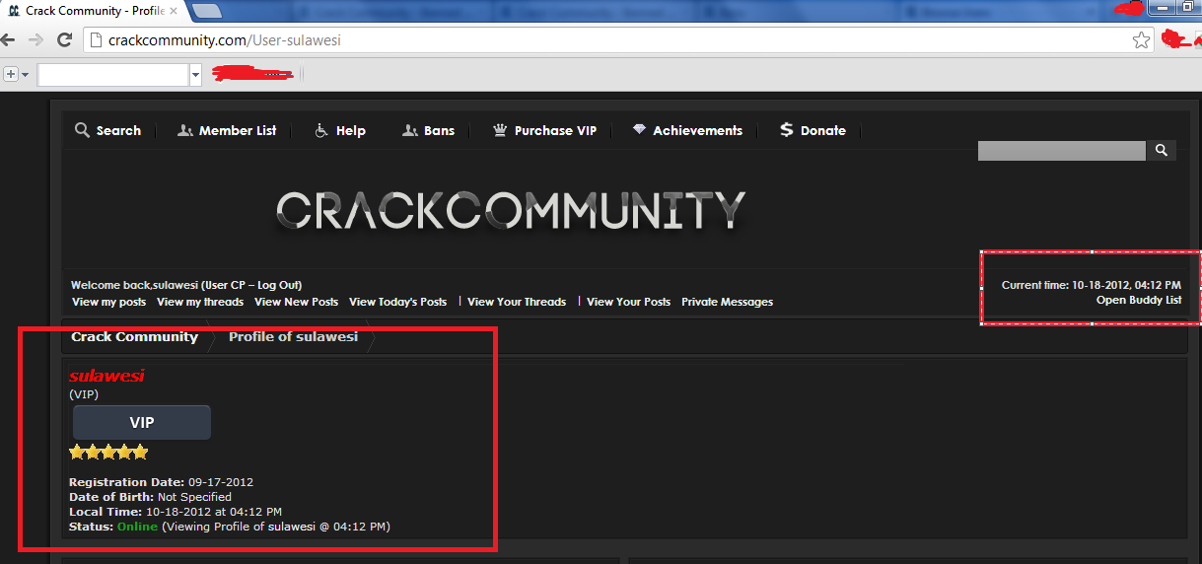Screen dimensions: 1202x564
Task: Click the Donate dollar icon
Action: pyautogui.click(x=786, y=130)
